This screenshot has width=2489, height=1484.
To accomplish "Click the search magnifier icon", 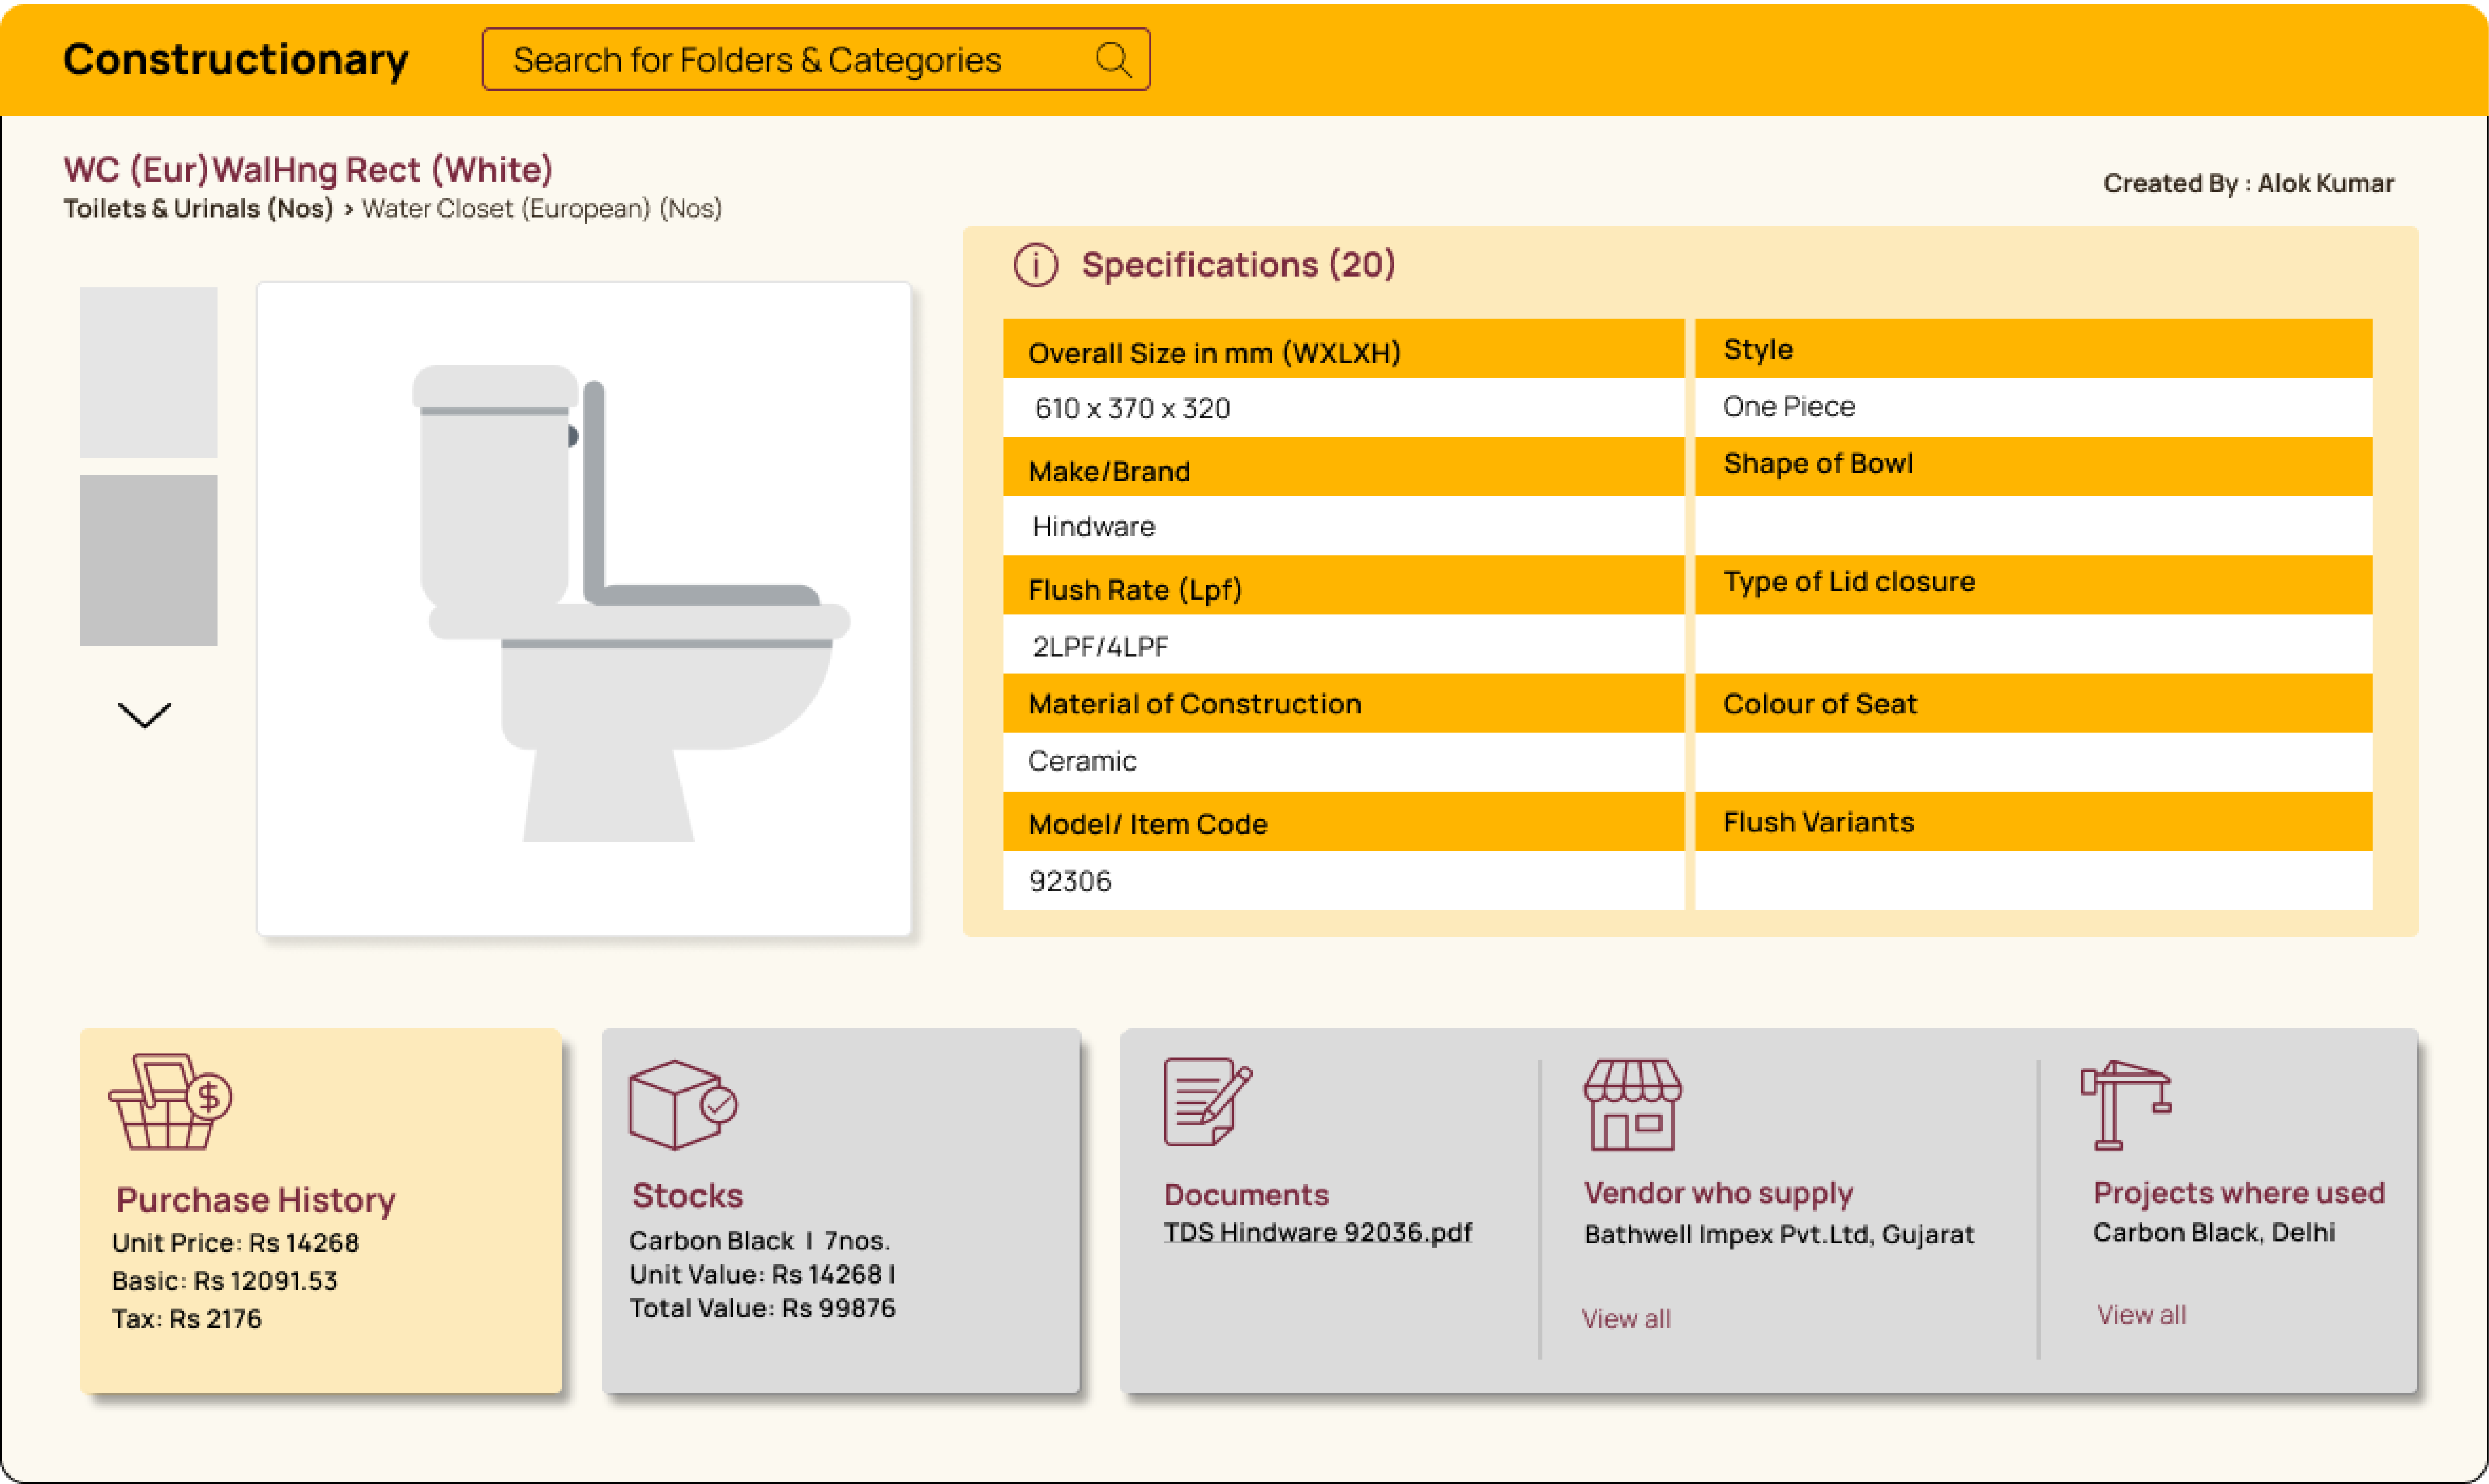I will click(x=1113, y=60).
